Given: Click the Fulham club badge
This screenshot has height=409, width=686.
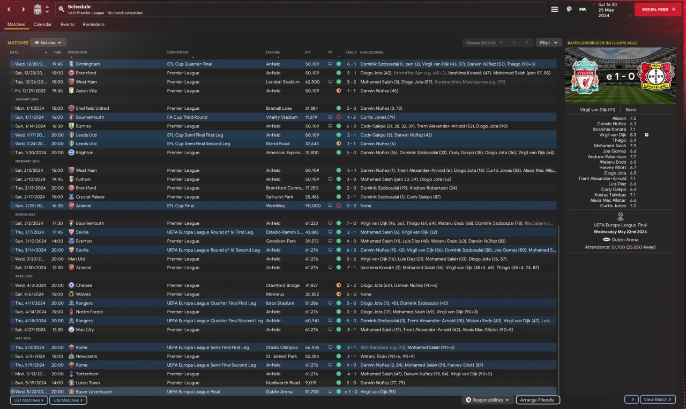Looking at the screenshot, I should click(x=71, y=179).
